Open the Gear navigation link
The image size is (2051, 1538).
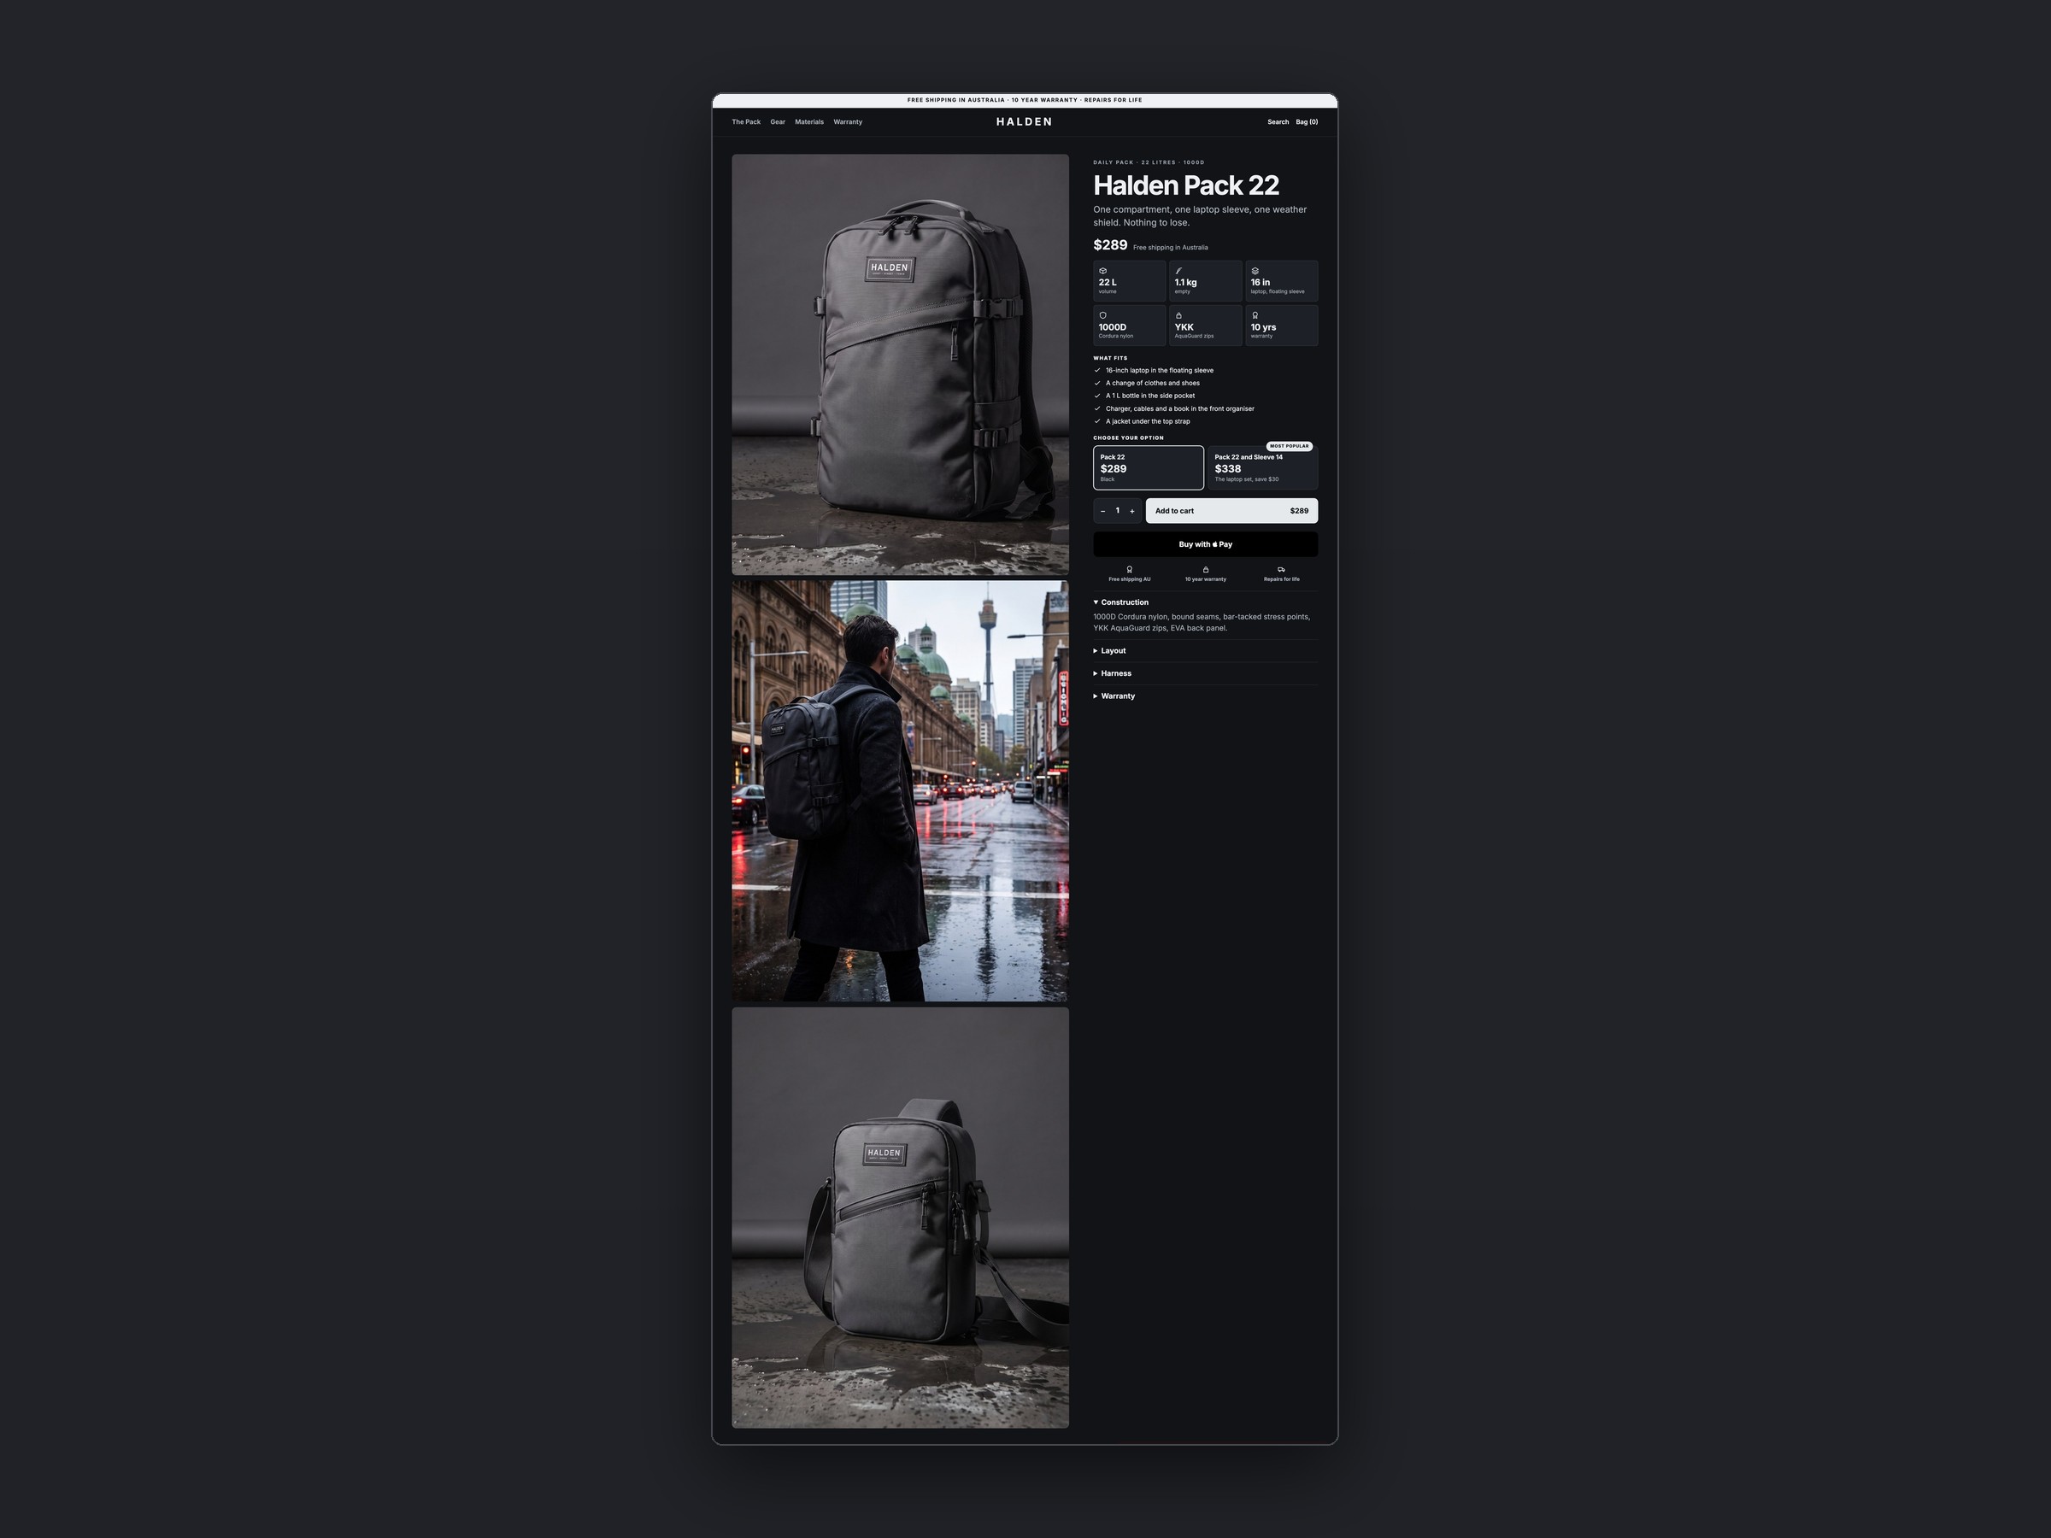click(x=778, y=122)
